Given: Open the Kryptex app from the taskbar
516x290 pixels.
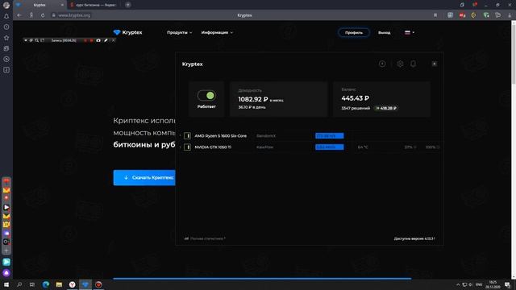Looking at the screenshot, I should [85, 284].
